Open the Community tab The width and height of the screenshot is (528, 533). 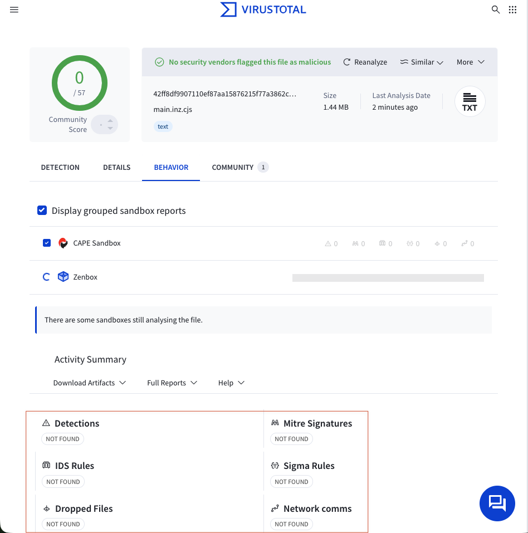pyautogui.click(x=241, y=167)
